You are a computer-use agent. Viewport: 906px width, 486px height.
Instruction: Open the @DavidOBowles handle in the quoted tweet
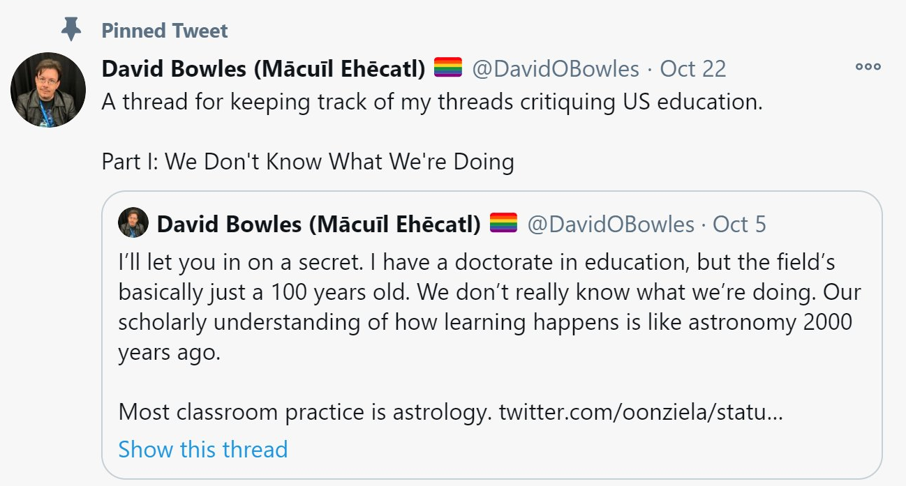point(611,224)
